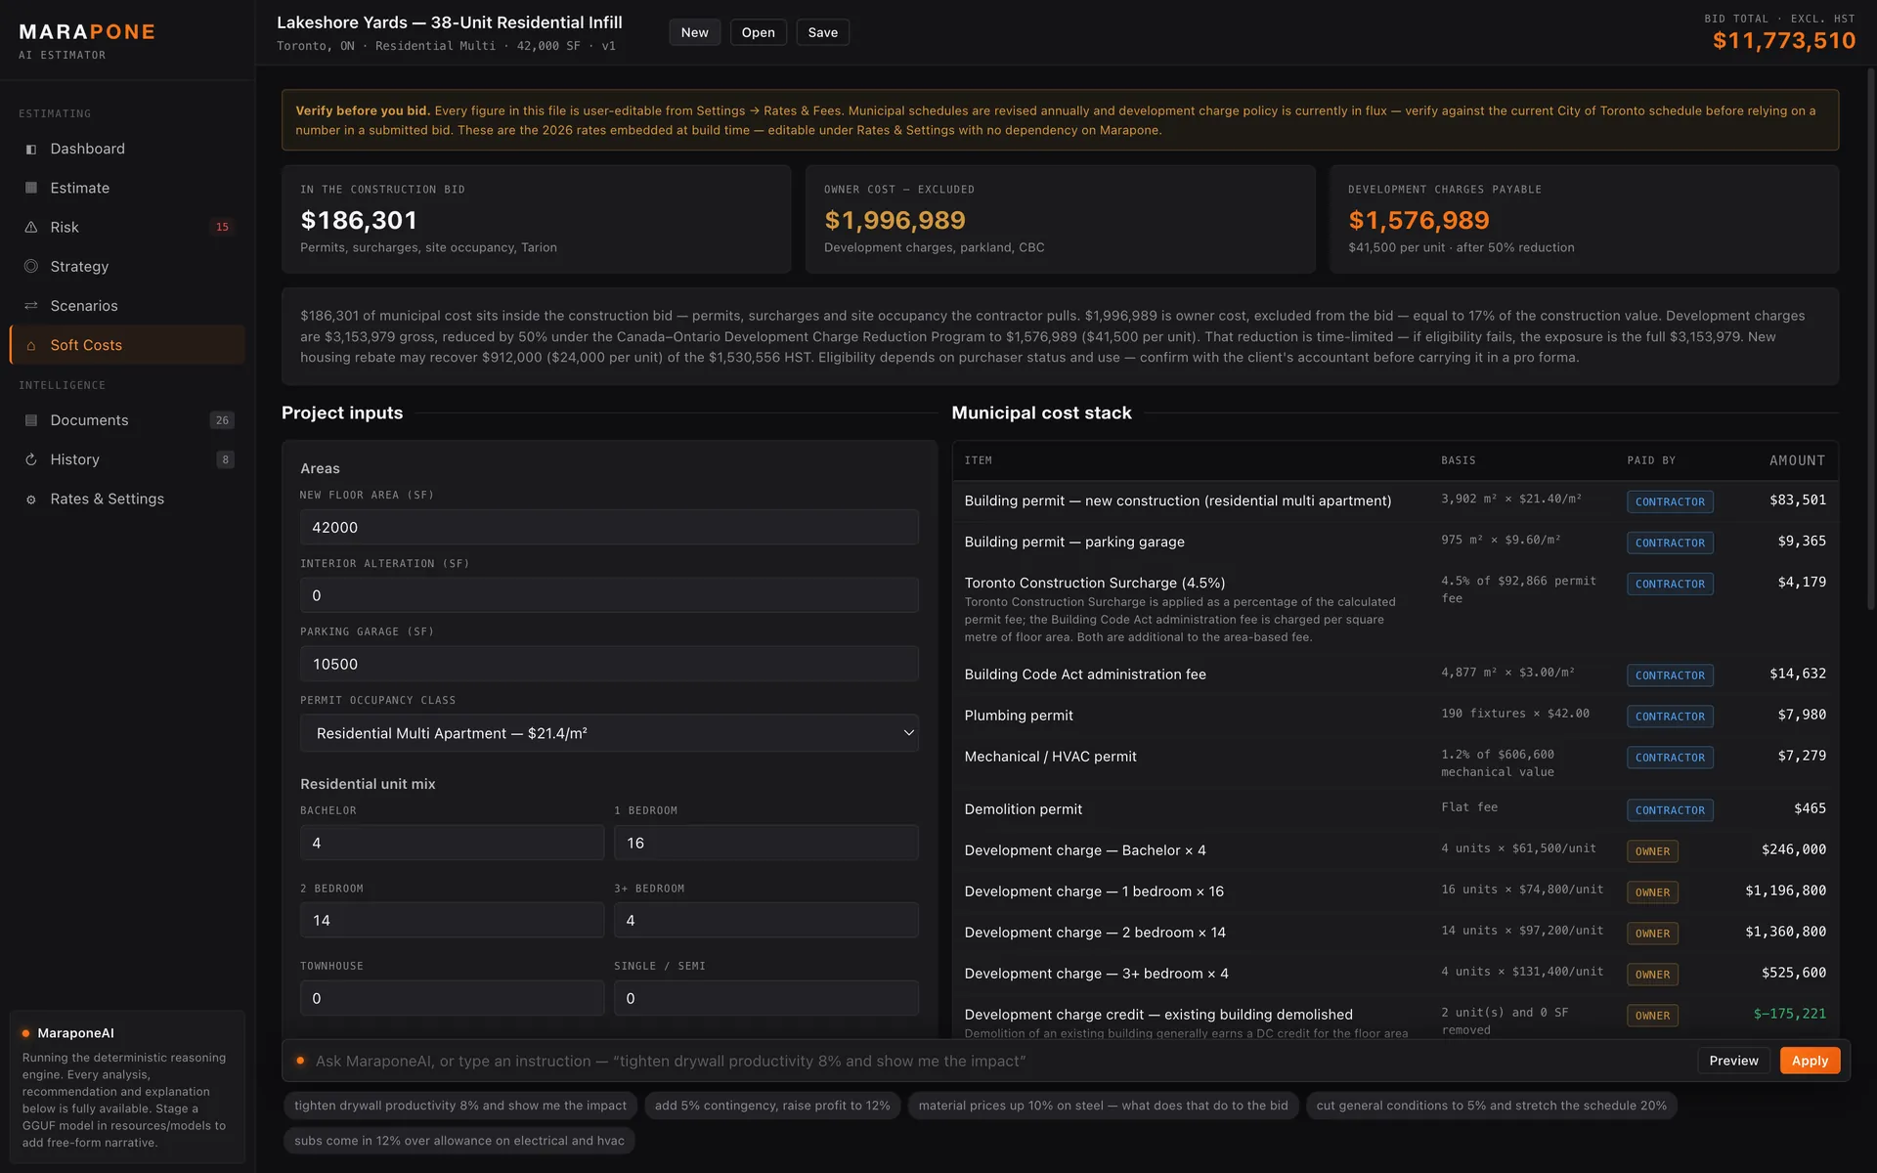This screenshot has width=1877, height=1173.
Task: Click the Save button in header
Action: point(822,32)
